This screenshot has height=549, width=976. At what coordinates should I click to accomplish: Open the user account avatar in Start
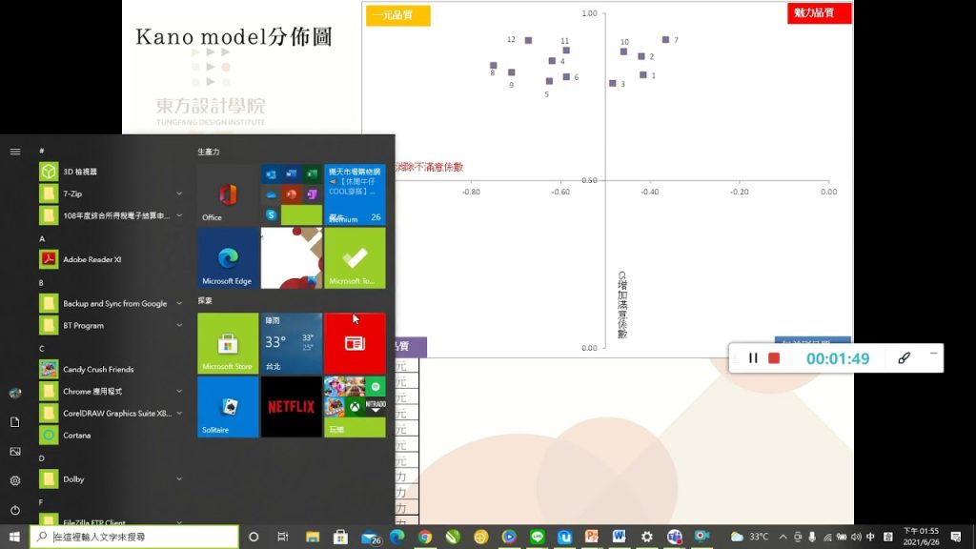point(15,393)
